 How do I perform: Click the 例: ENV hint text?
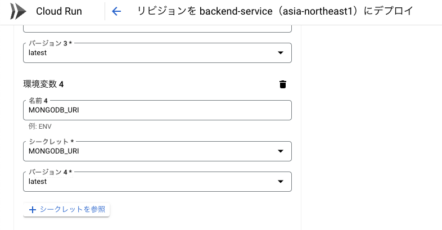coord(40,127)
